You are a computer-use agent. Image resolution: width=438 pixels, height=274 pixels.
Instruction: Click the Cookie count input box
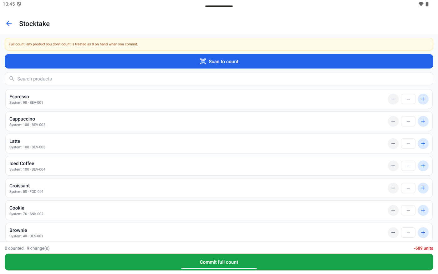coord(408,210)
